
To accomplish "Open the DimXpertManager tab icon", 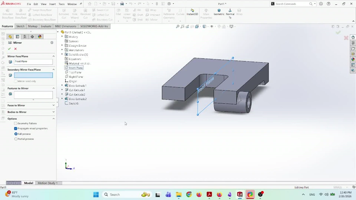I will click(32, 37).
